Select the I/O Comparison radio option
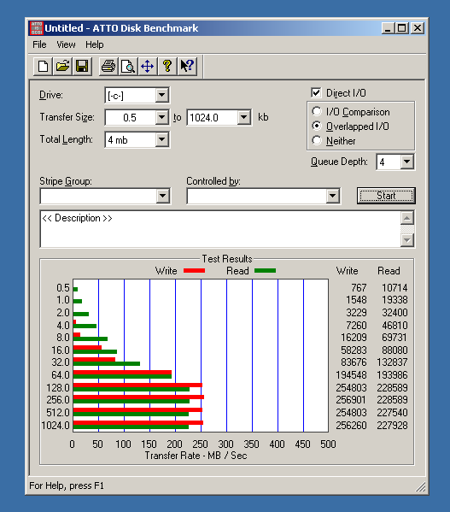 (316, 112)
